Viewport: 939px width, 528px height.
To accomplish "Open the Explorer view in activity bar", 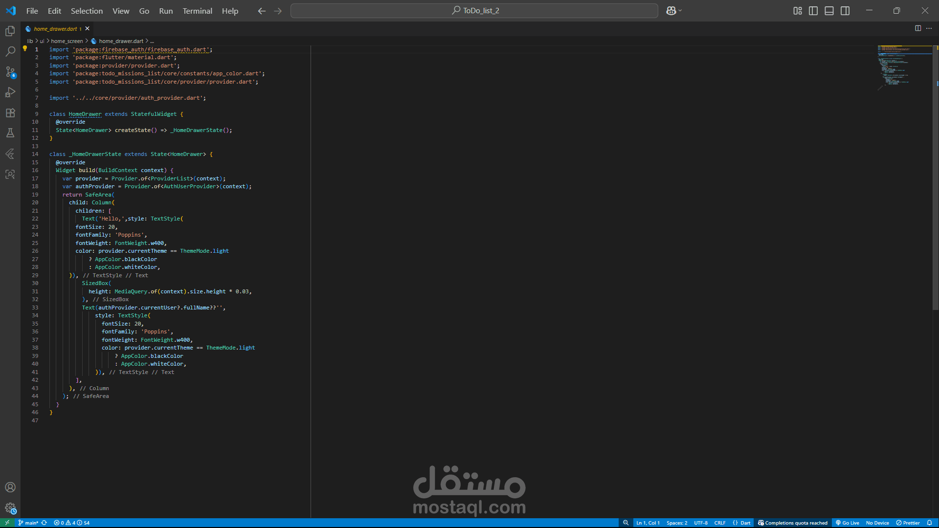I will pos(10,31).
